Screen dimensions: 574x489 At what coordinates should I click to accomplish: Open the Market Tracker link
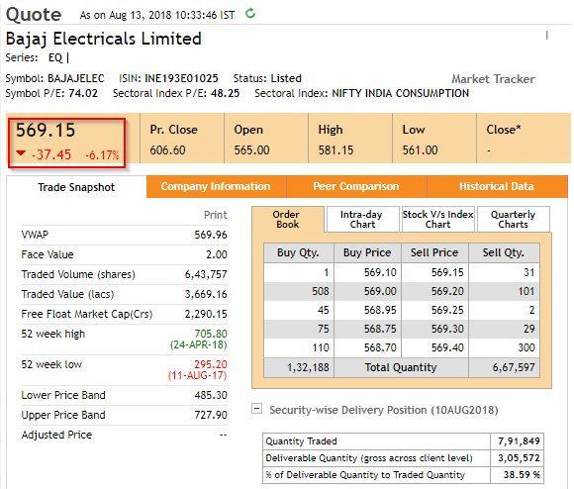tap(493, 79)
